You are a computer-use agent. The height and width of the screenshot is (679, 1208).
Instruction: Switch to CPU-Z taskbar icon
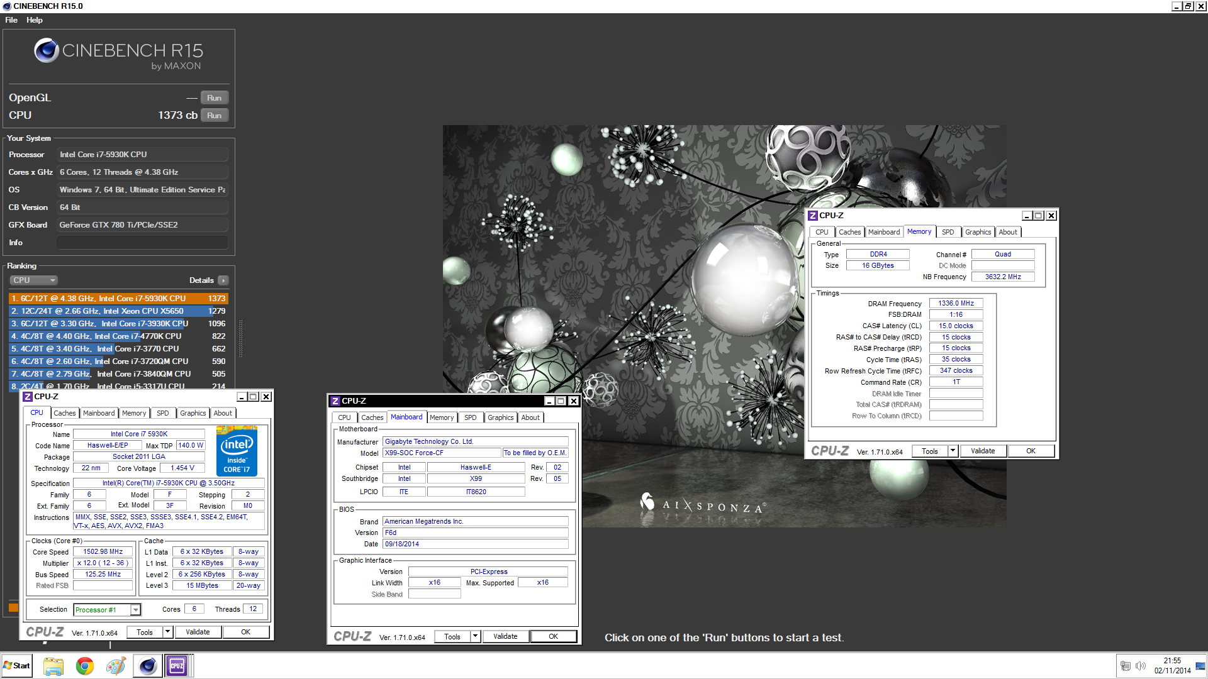point(177,666)
